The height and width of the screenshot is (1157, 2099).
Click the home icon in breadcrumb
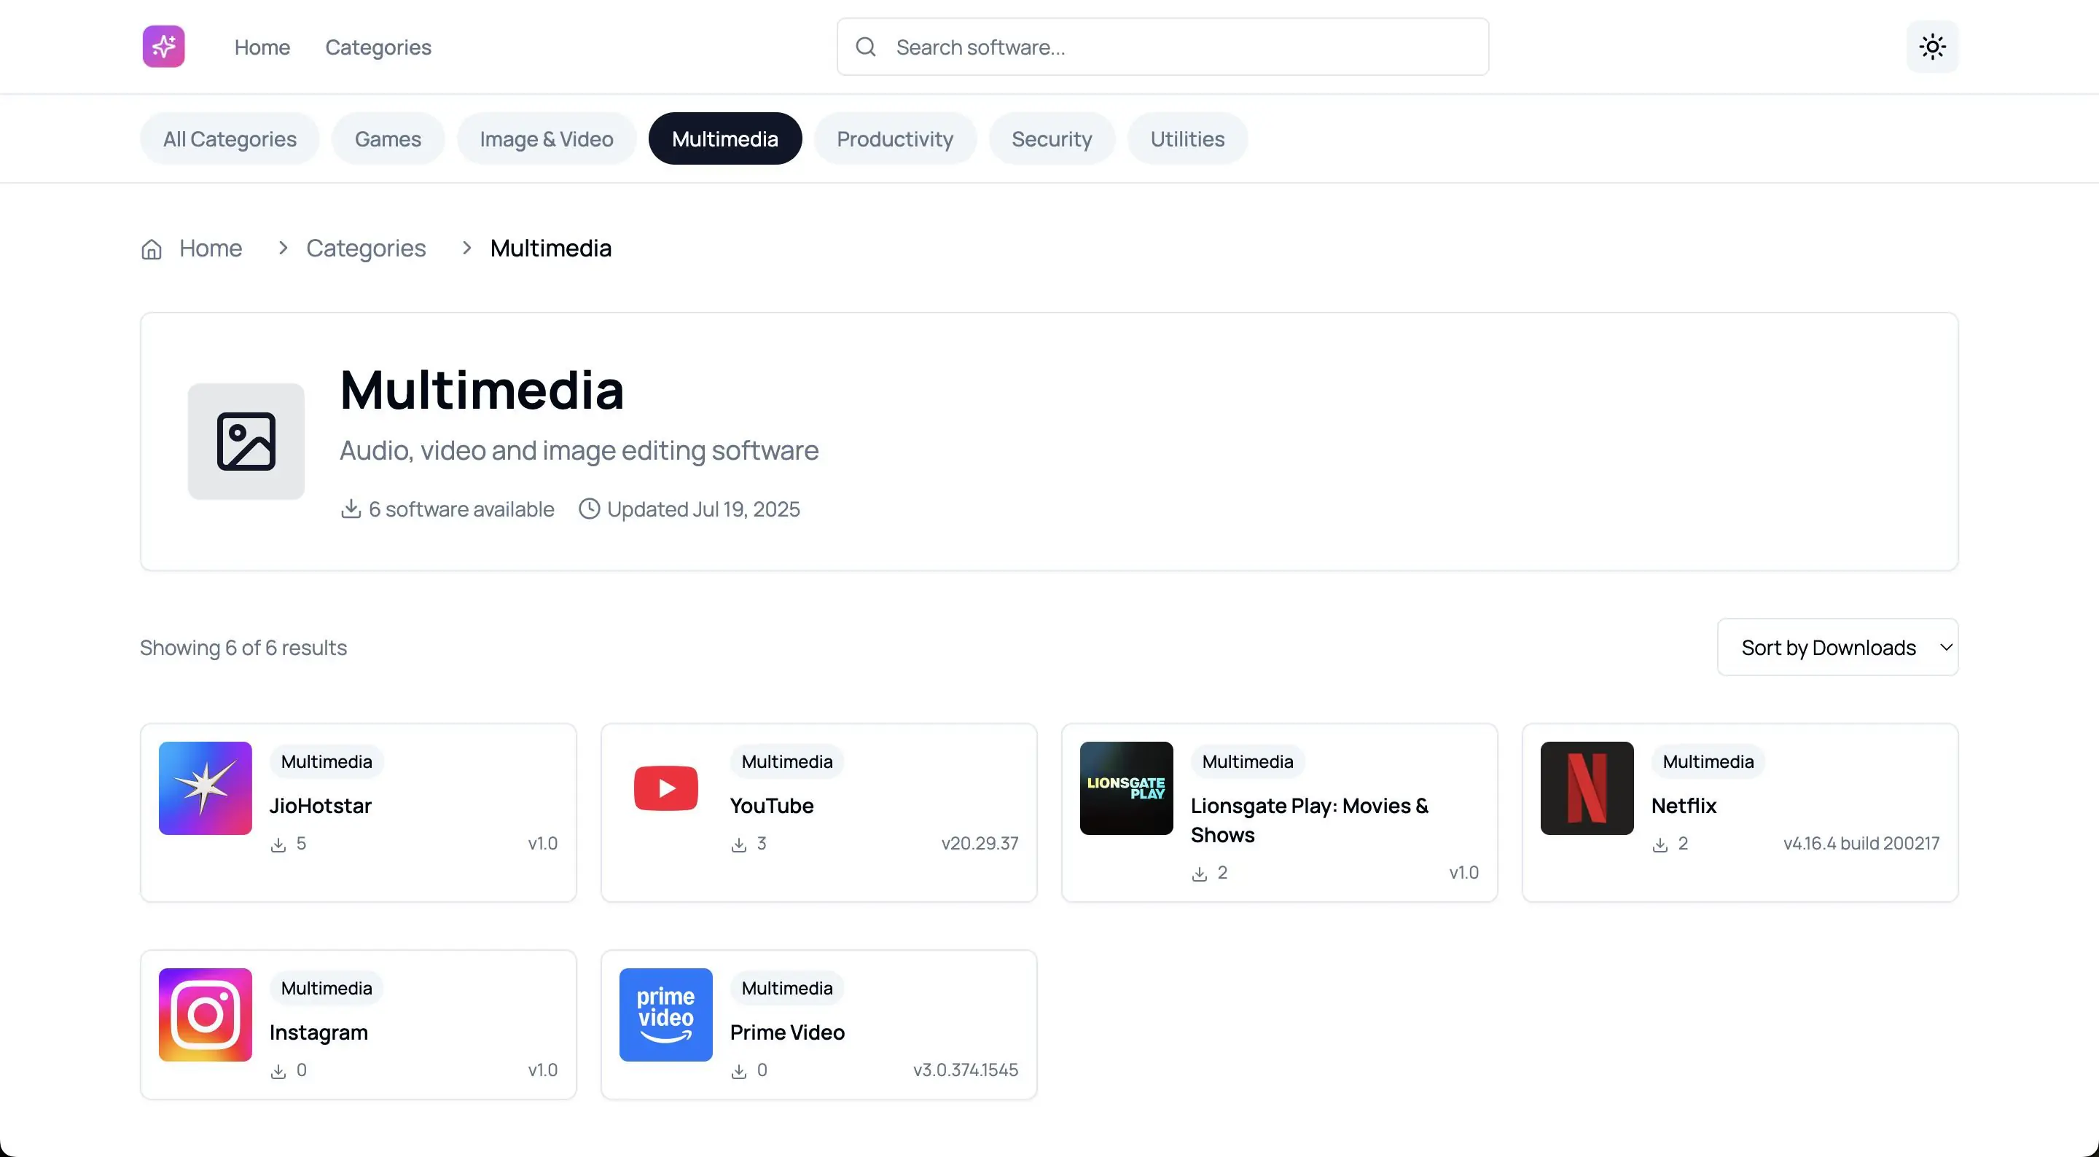pos(152,248)
